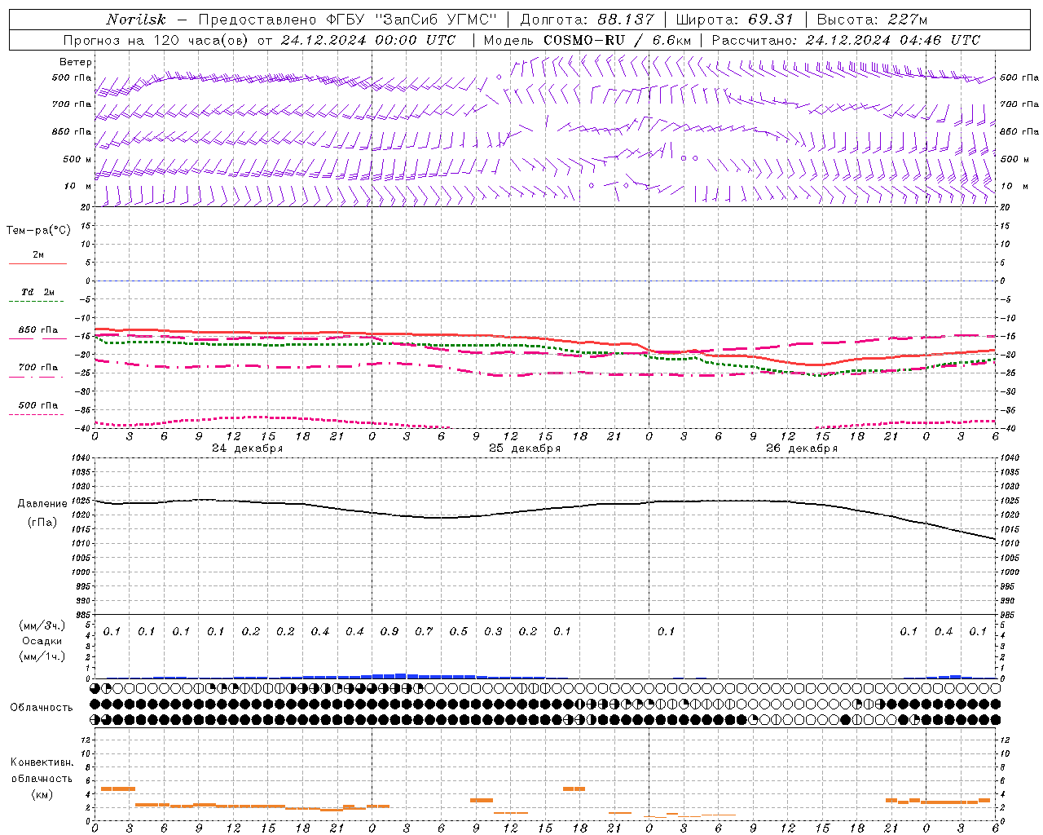Click the 25 декабря date label
This screenshot has width=1043, height=835.
525,448
